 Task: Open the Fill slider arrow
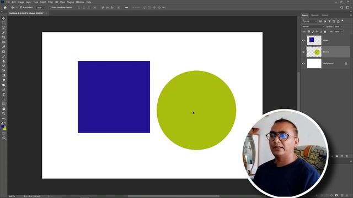pyautogui.click(x=341, y=32)
